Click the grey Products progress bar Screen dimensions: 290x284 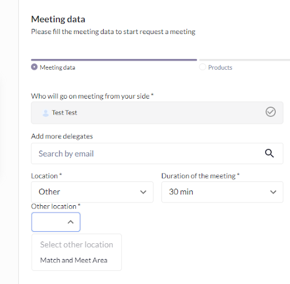(245, 60)
